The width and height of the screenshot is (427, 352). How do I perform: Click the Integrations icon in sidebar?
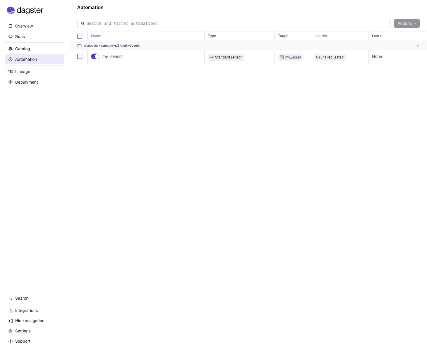11,310
